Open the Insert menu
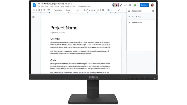 (51, 6)
